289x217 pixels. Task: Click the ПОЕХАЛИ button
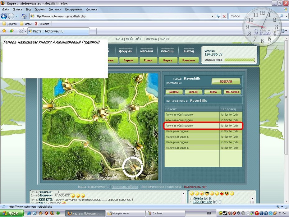226,81
